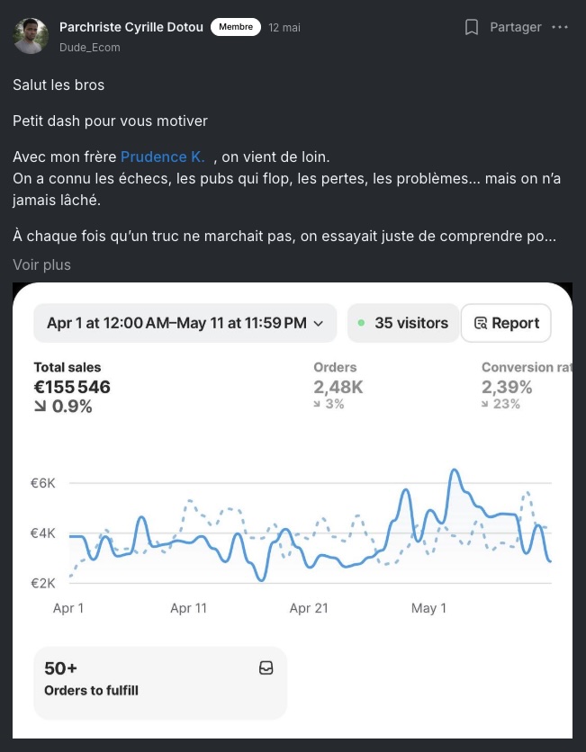This screenshot has height=752, width=586.
Task: Click the bookmark icon to save post
Action: coord(472,27)
